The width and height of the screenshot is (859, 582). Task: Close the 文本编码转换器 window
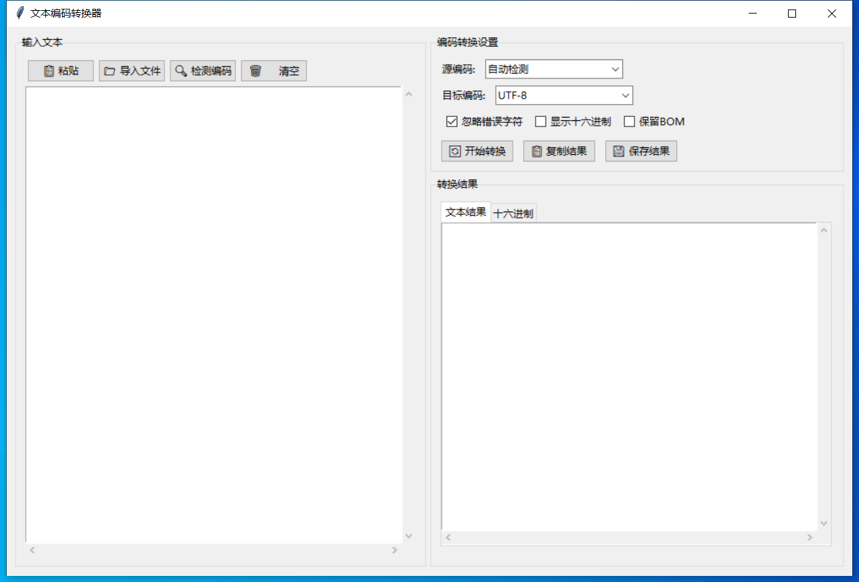tap(832, 13)
